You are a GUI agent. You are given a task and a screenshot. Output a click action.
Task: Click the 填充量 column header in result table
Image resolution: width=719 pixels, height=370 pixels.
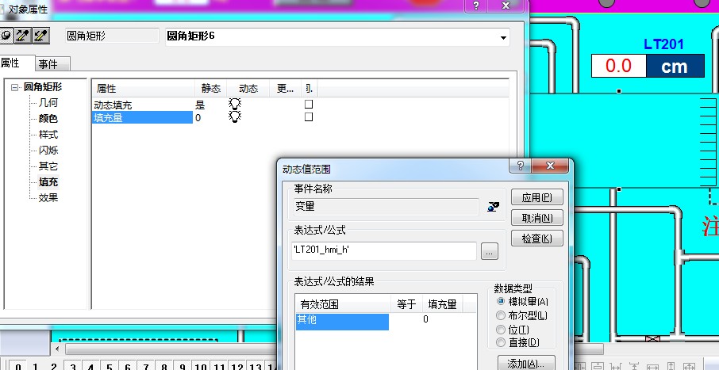(443, 304)
